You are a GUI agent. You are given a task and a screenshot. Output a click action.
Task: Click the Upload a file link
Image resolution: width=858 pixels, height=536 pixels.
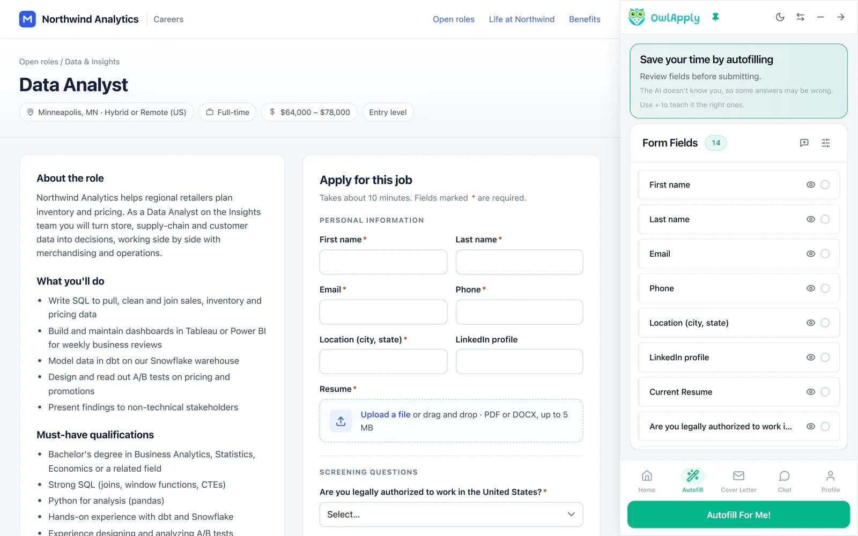385,415
